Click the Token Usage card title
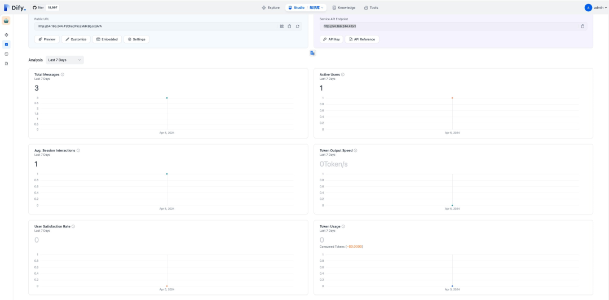 (x=330, y=226)
